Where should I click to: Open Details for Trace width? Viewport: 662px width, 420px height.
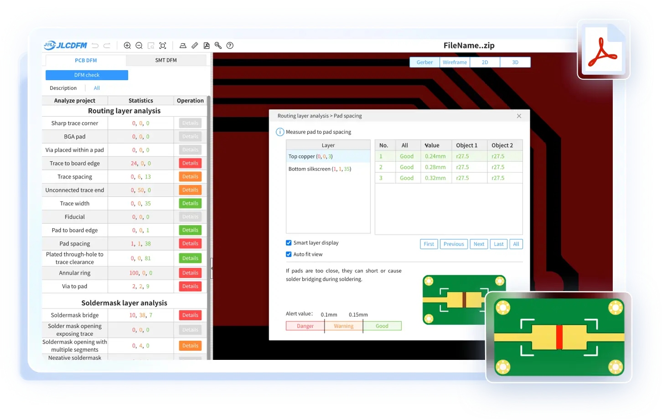190,203
